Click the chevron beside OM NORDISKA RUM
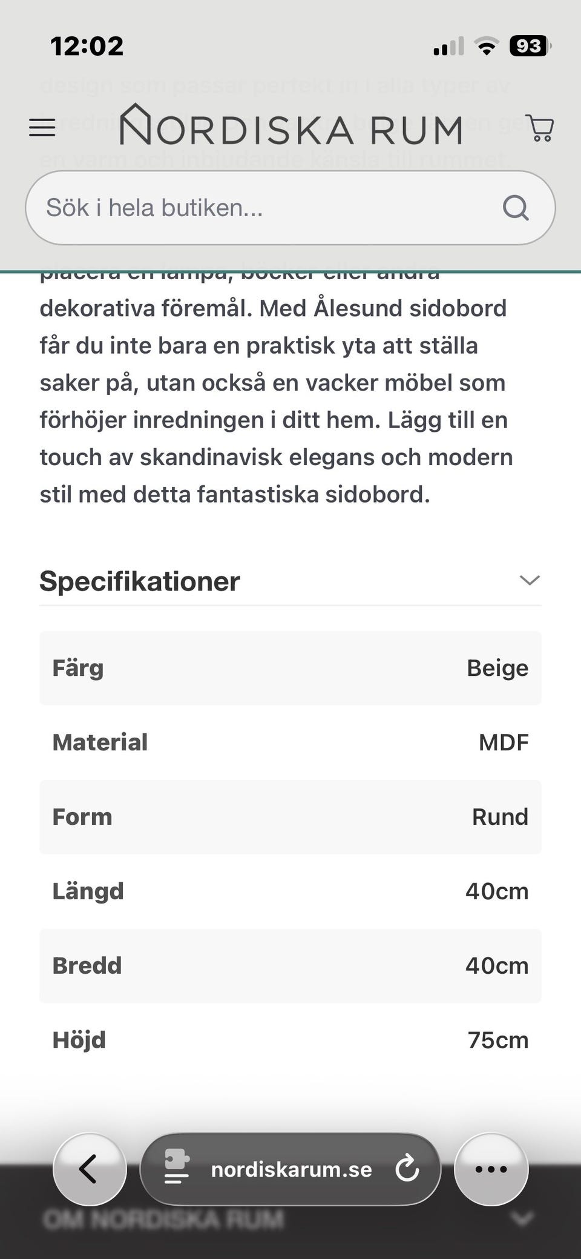 [x=522, y=1217]
